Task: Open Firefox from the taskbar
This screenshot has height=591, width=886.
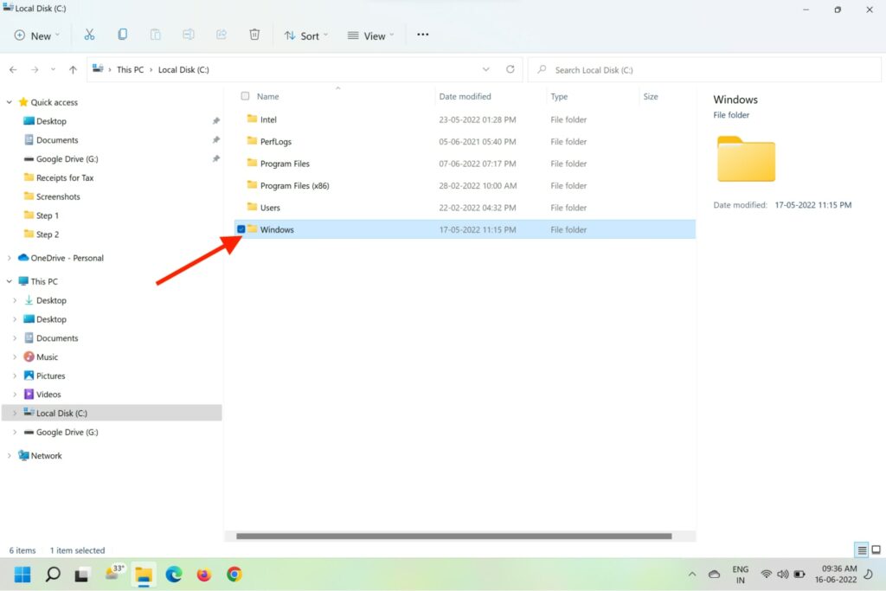Action: click(204, 575)
